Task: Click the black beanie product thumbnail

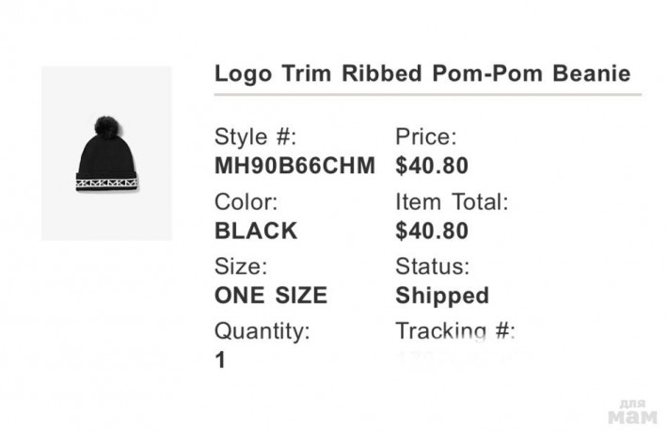Action: (106, 154)
